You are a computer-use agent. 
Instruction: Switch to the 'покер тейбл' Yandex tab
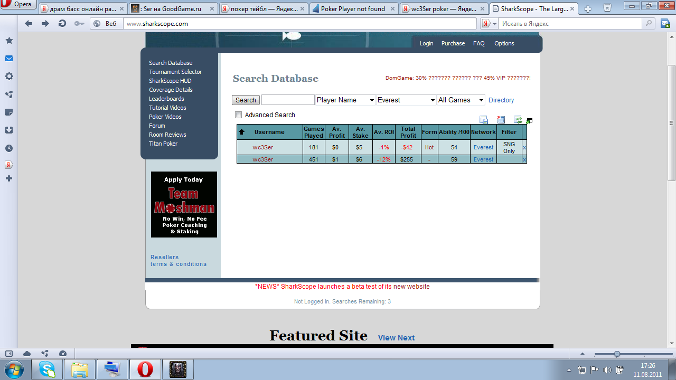[264, 9]
